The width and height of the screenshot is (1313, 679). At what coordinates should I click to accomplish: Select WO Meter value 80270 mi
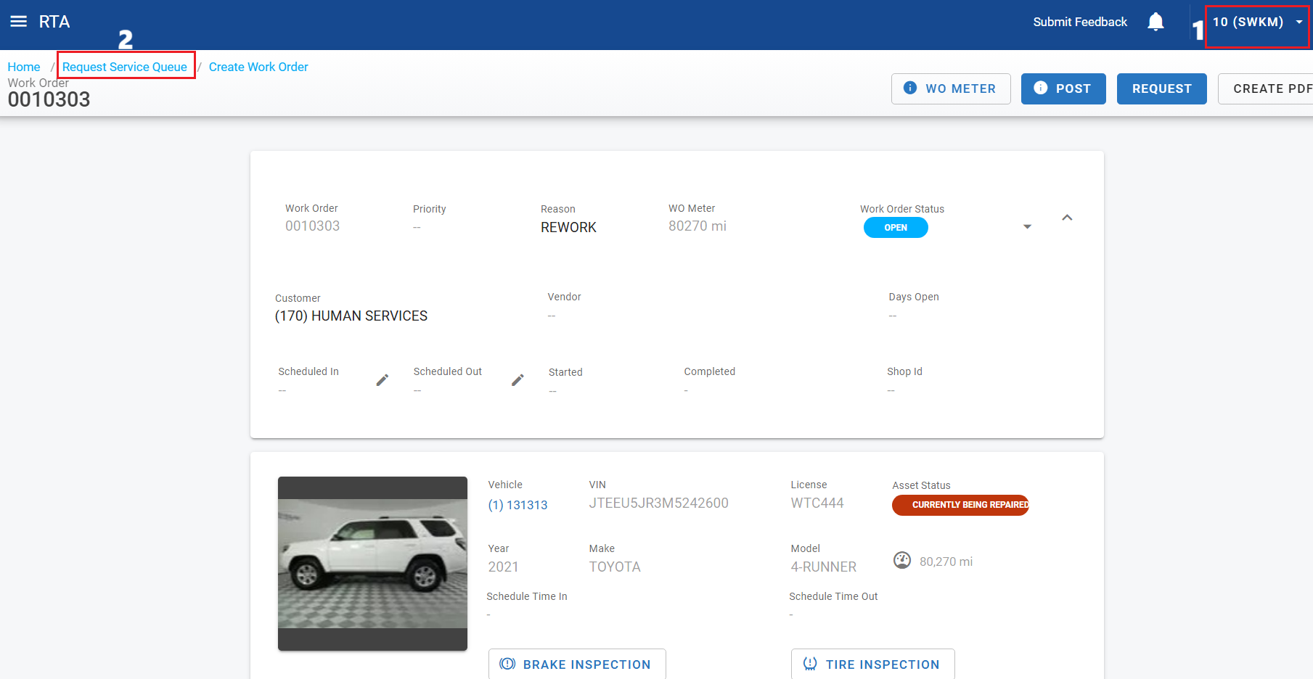click(x=698, y=226)
